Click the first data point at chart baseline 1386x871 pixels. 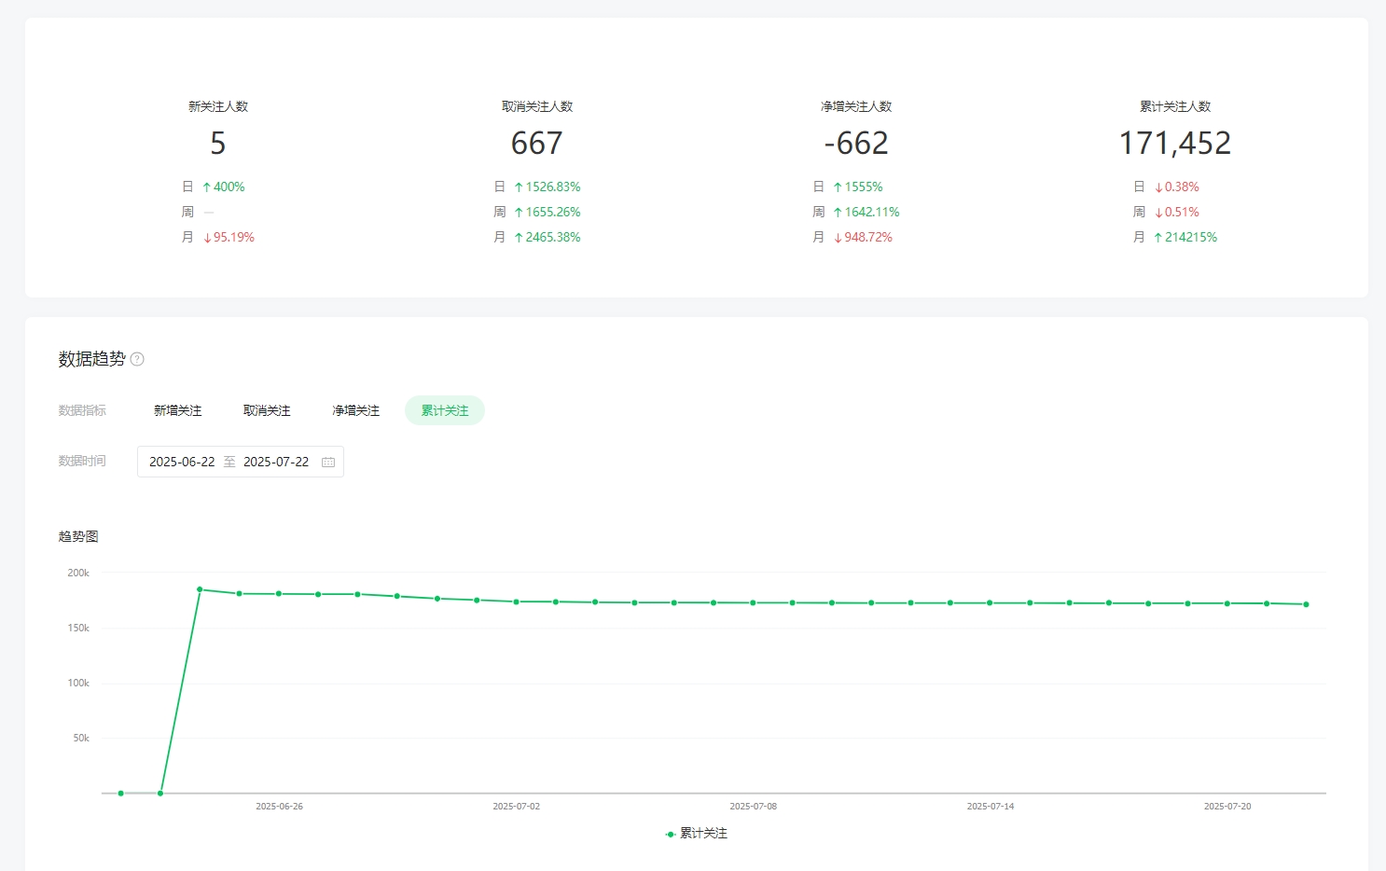[121, 794]
